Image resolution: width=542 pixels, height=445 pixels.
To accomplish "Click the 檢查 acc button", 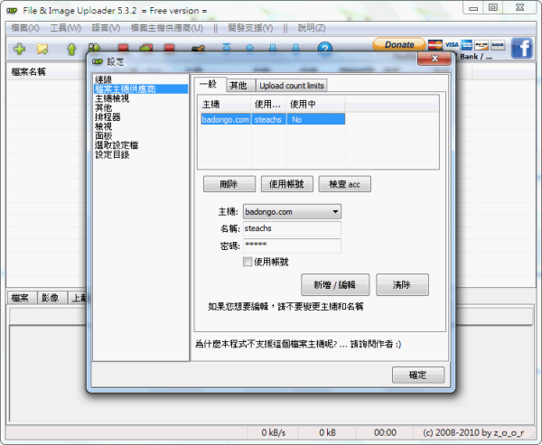I will [x=344, y=184].
